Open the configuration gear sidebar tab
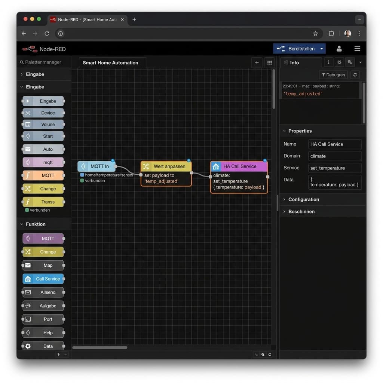Screen dimensions: 383x383 pos(339,62)
